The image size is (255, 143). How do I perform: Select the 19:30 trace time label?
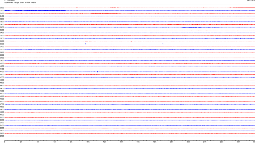pyautogui.click(x=2, y=115)
